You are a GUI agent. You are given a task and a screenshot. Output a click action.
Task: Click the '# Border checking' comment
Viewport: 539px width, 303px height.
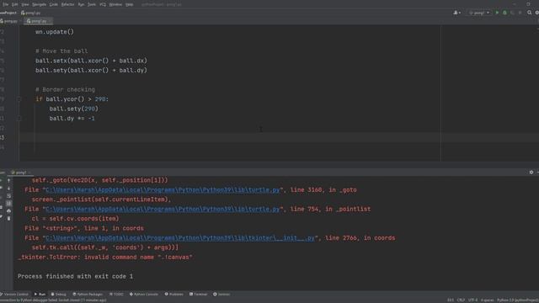65,90
